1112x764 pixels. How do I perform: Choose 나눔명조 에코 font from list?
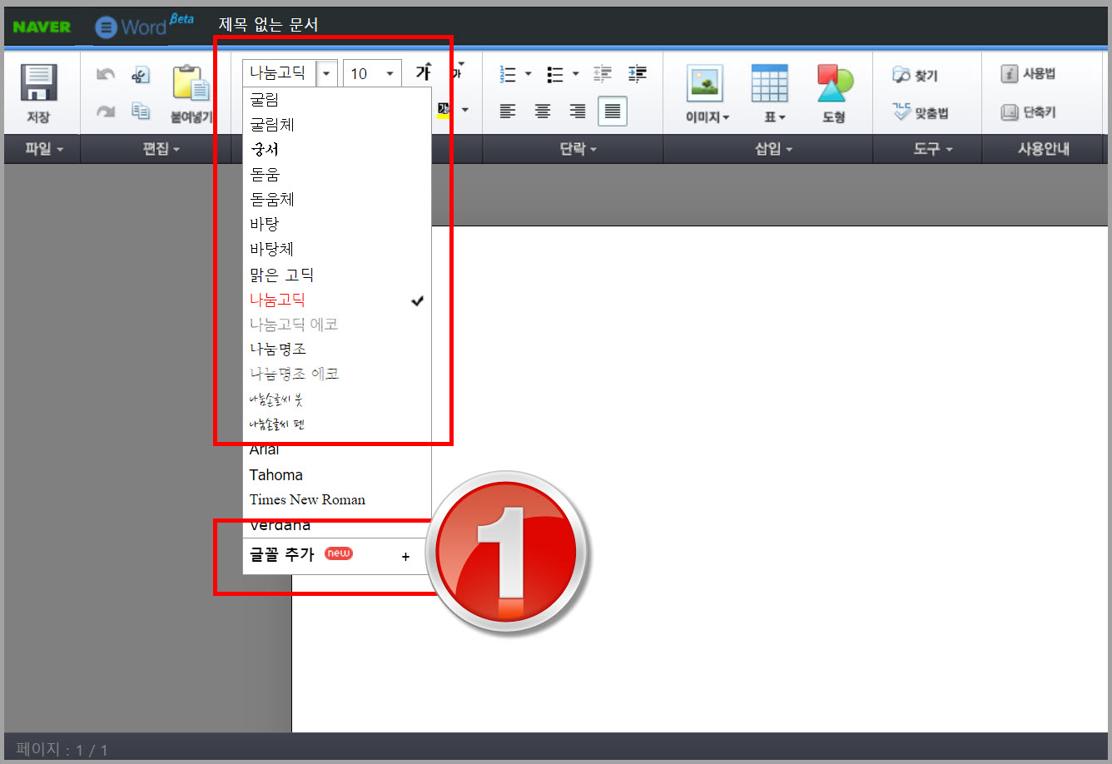[x=337, y=375]
